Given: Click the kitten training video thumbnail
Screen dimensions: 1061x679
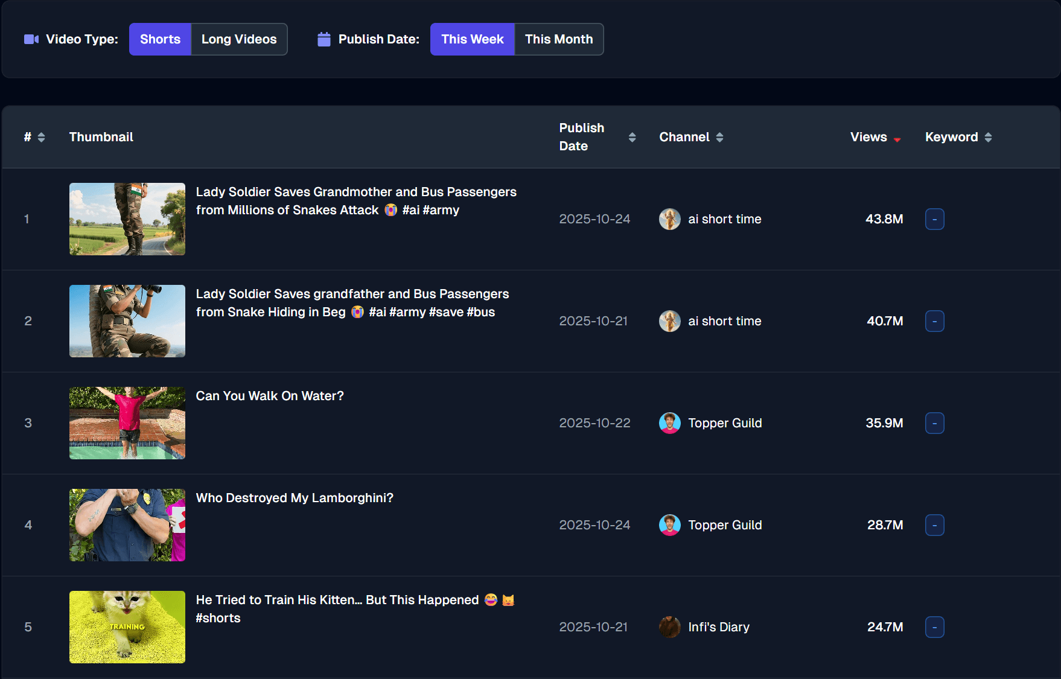Looking at the screenshot, I should (127, 627).
